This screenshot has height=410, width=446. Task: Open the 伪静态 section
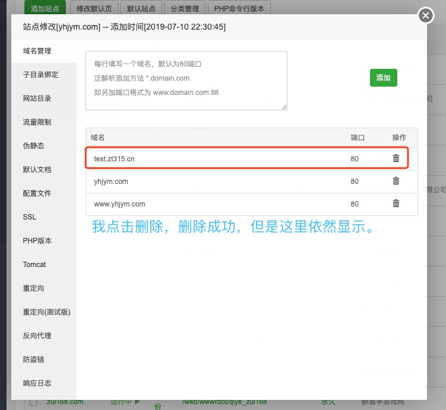(33, 146)
